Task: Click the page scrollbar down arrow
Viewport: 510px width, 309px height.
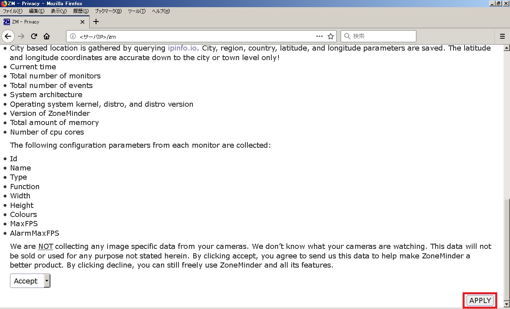Action: click(507, 304)
